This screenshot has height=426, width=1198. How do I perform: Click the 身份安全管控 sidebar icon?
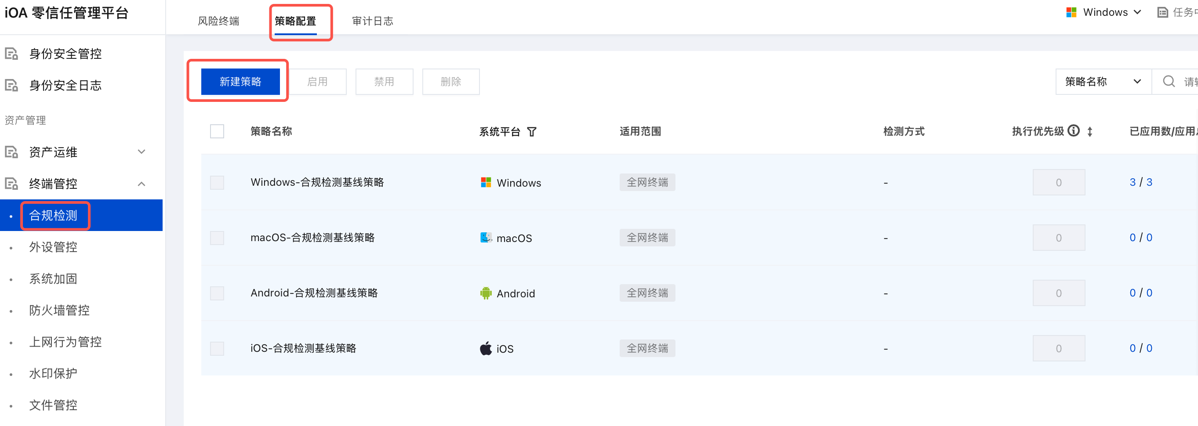11,54
